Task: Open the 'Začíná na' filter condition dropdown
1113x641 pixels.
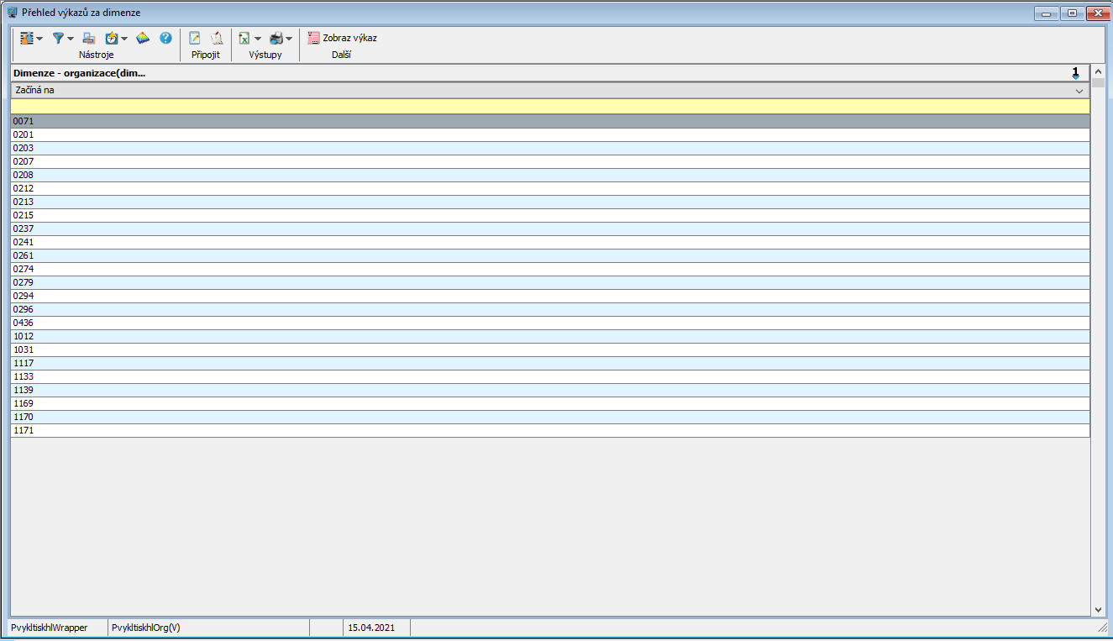Action: pyautogui.click(x=1079, y=91)
